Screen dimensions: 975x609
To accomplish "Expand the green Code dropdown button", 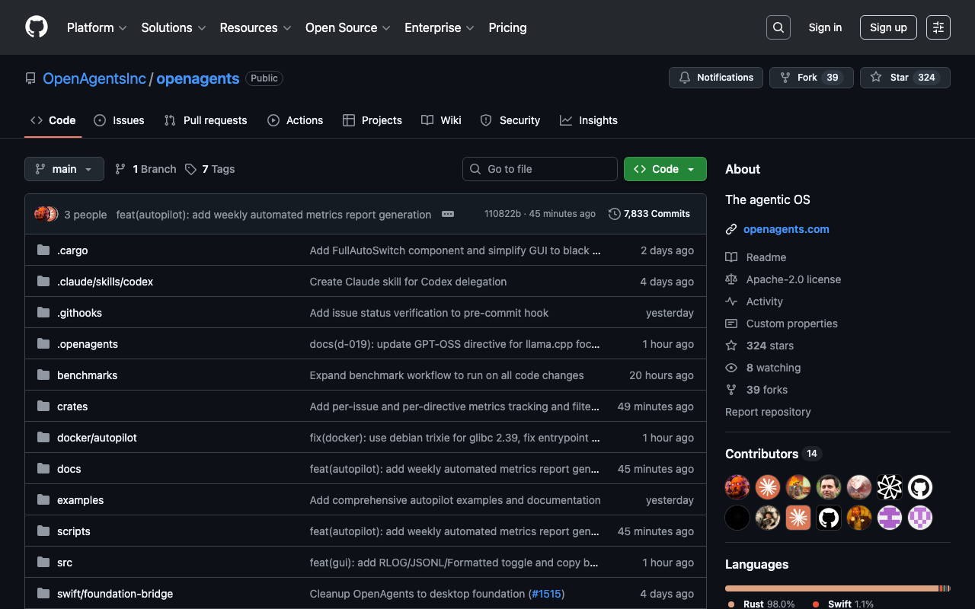I will [664, 169].
